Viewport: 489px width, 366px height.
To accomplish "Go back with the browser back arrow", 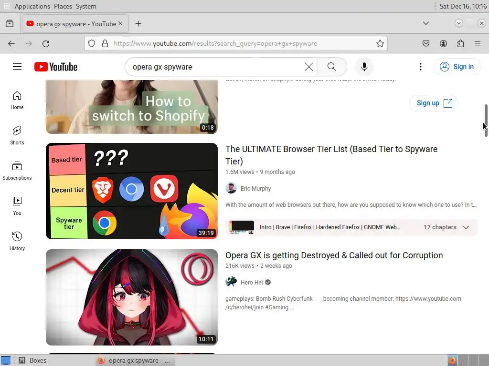I will coord(11,43).
